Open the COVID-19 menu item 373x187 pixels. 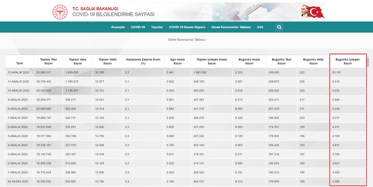(138, 27)
